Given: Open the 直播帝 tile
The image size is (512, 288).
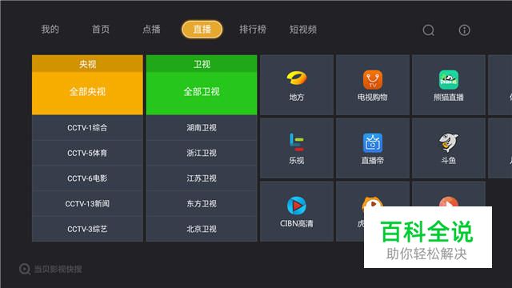Looking at the screenshot, I should pos(373,148).
